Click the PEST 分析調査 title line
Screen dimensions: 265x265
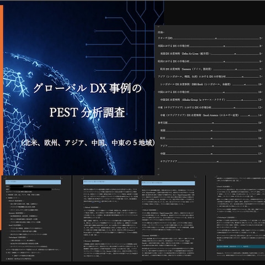tap(87, 112)
